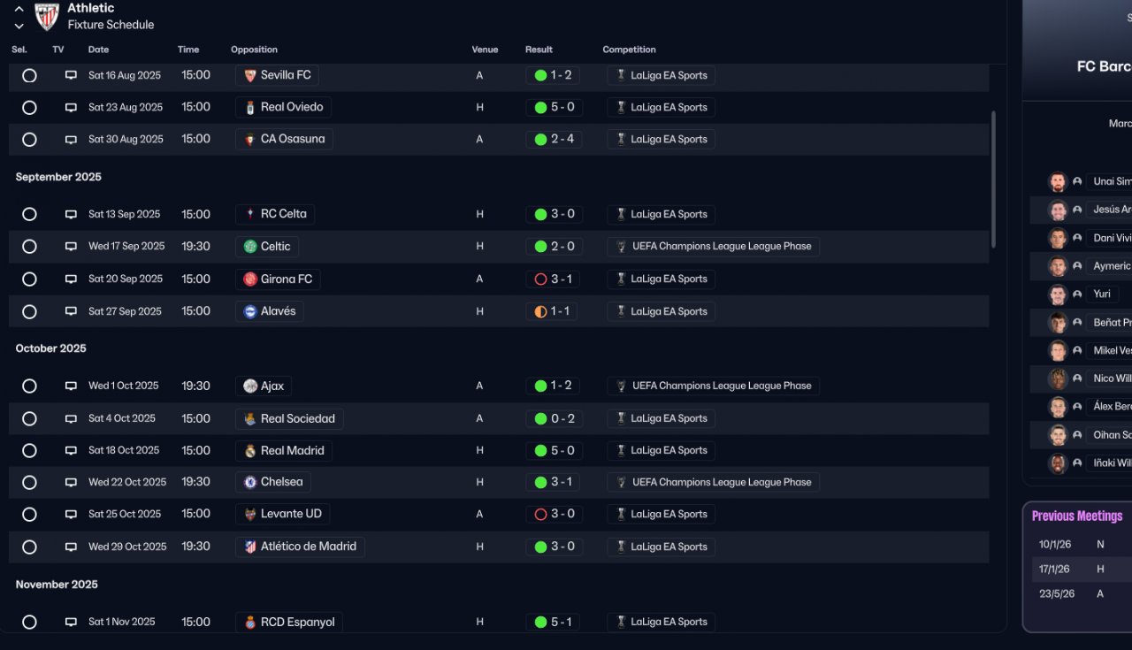Screen dimensions: 1132x650
Task: Click the TV icon for the Celtic fixture
Action: (71, 247)
